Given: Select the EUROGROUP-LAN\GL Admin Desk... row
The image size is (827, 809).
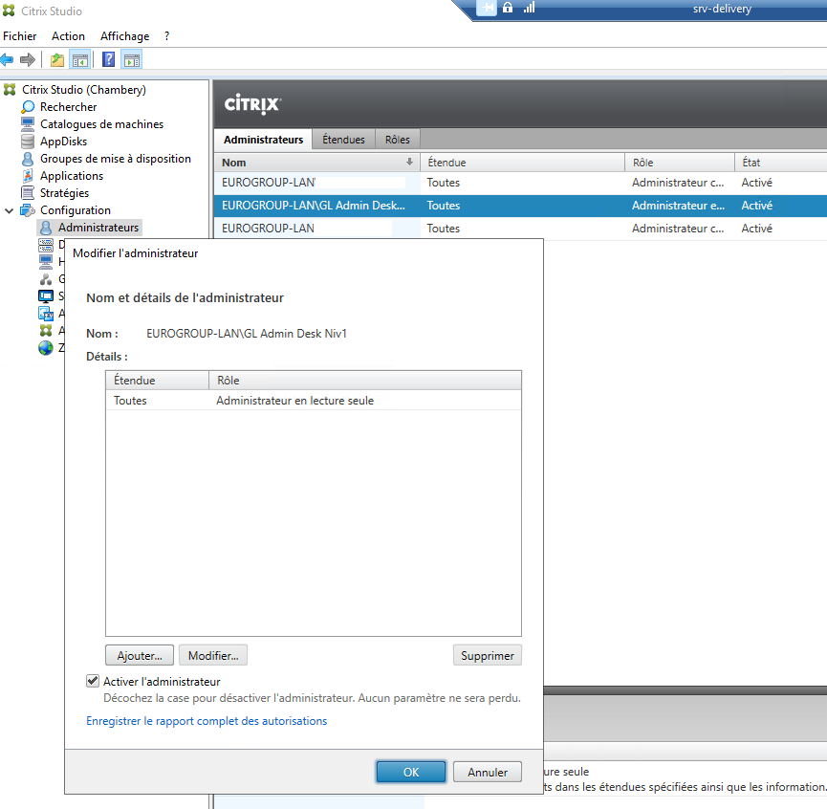Looking at the screenshot, I should [x=520, y=206].
